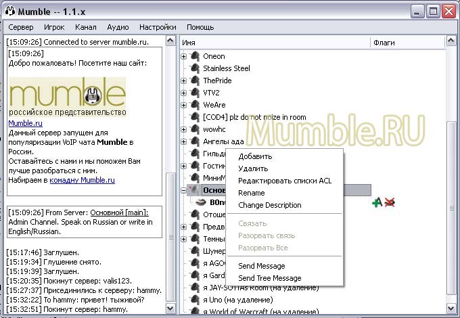Screen dimensions: 460x318
Task: Choose Send Tree Message in context menu
Action: coord(269,278)
